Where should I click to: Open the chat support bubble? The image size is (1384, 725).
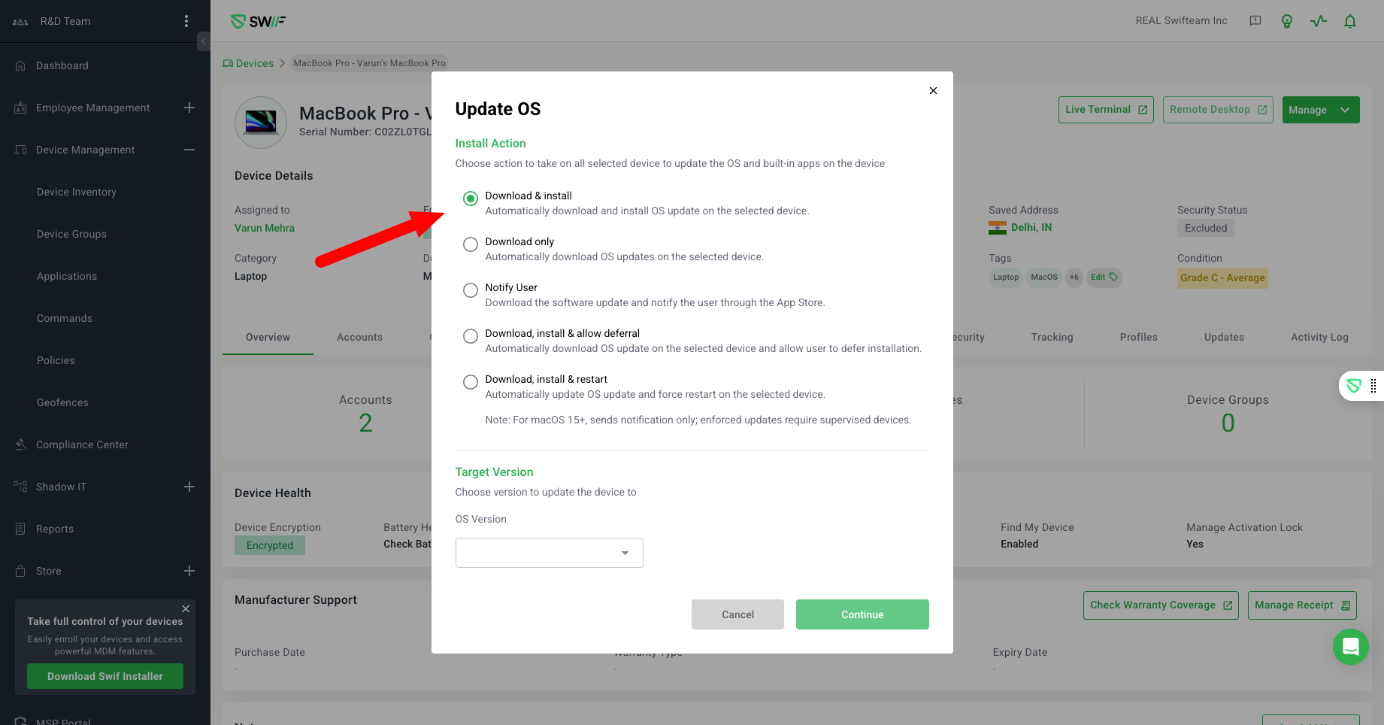(x=1350, y=647)
